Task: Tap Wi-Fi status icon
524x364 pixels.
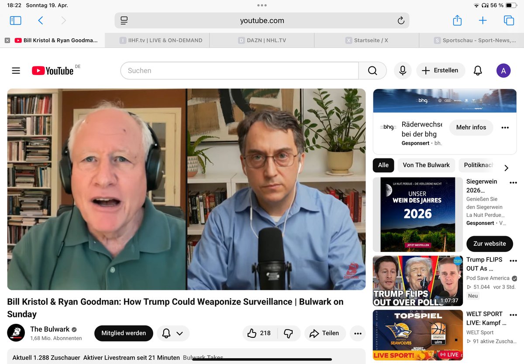Action: click(x=476, y=5)
